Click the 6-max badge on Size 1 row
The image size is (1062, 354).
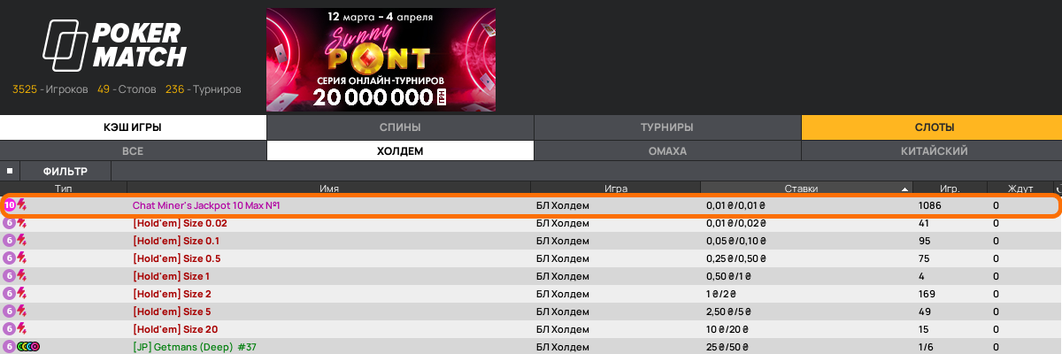point(10,276)
